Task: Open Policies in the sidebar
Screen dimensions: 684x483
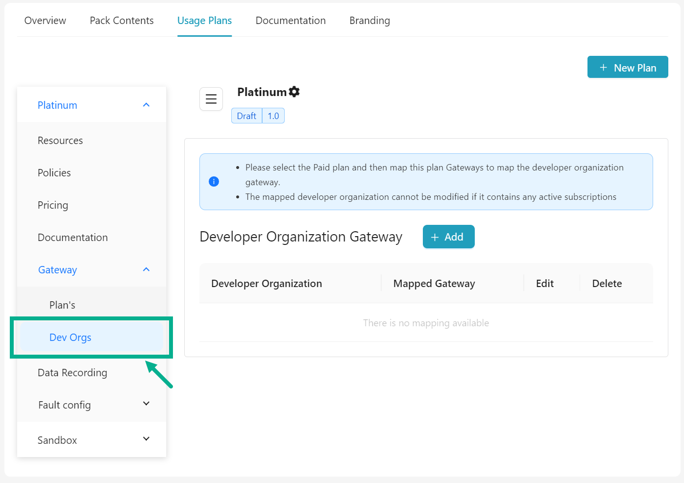Action: coord(54,173)
